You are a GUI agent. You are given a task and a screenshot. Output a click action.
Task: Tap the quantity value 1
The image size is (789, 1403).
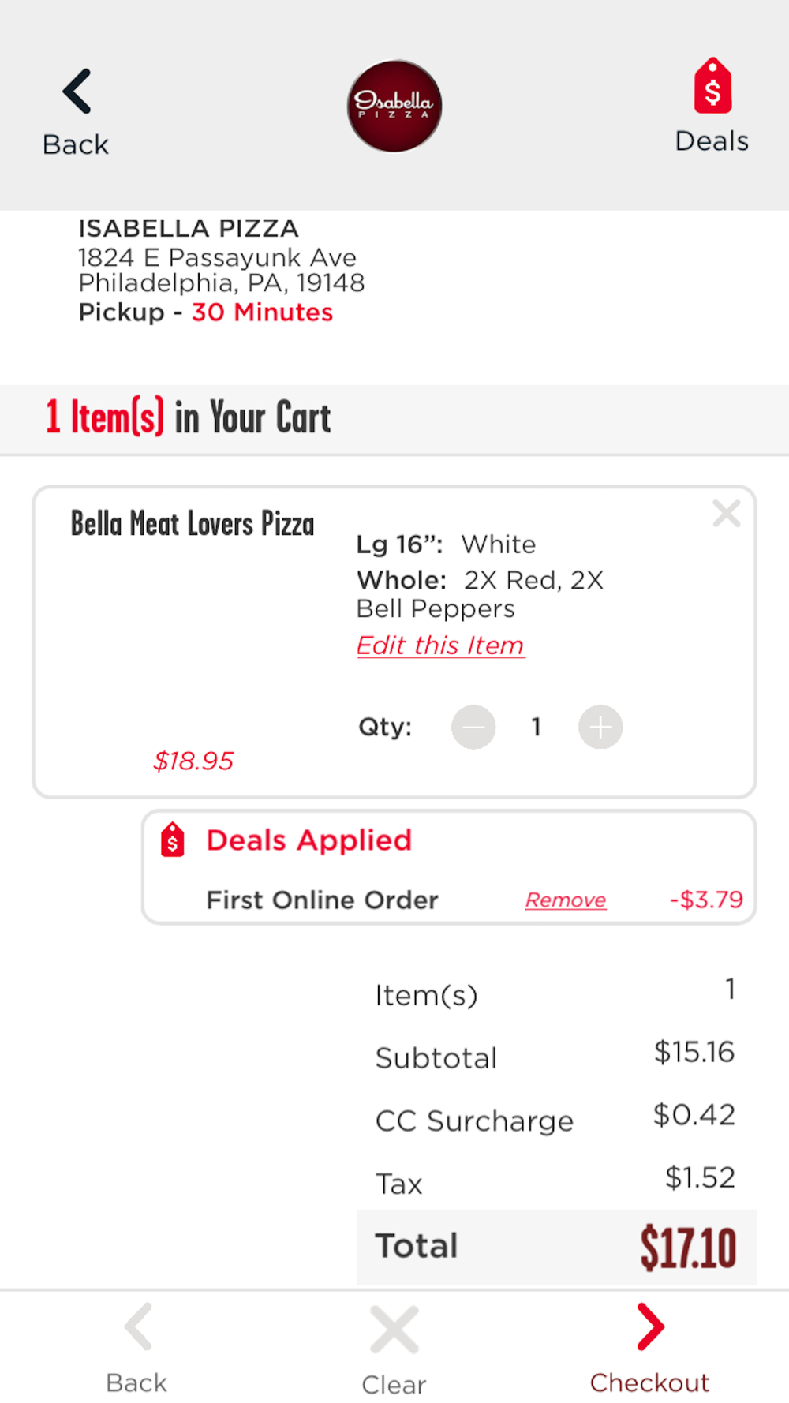537,727
